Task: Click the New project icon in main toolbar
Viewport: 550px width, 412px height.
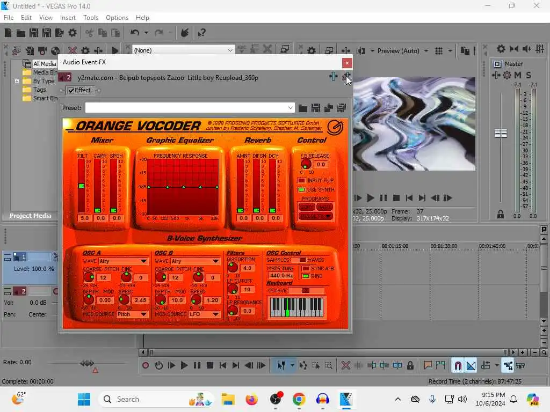Action: (x=8, y=33)
